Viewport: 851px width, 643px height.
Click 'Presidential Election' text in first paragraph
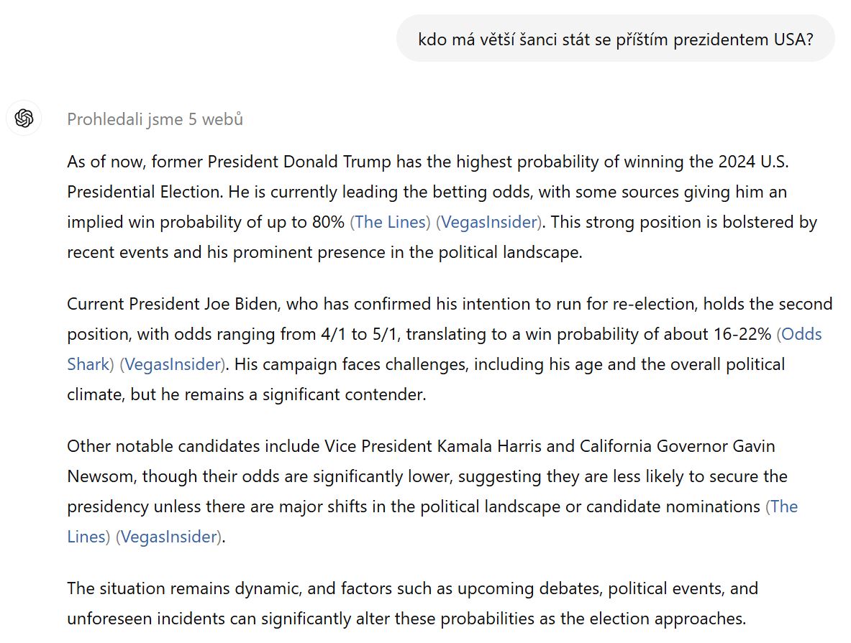click(145, 191)
